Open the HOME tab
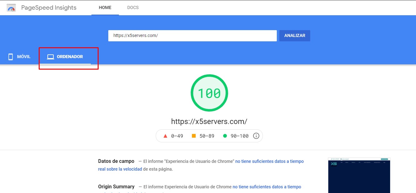This screenshot has height=193, width=416. (x=105, y=7)
